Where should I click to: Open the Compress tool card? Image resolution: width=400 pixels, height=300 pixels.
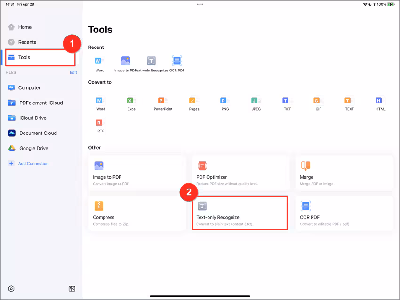[137, 213]
